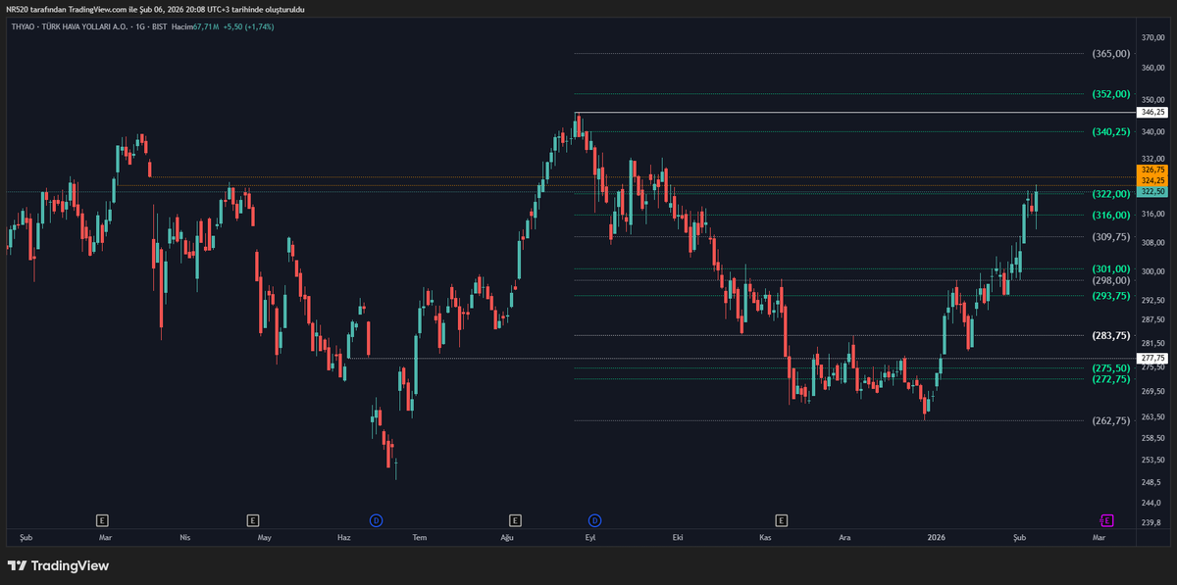
Task: Click the Tem month on the time axis
Action: point(420,538)
